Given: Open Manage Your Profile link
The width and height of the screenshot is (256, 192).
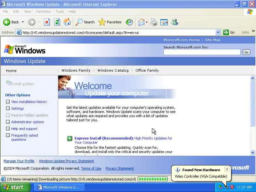Looking at the screenshot, I should pos(19,161).
